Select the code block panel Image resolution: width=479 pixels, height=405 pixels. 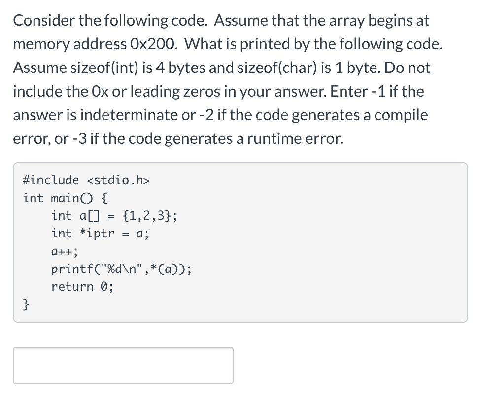240,241
